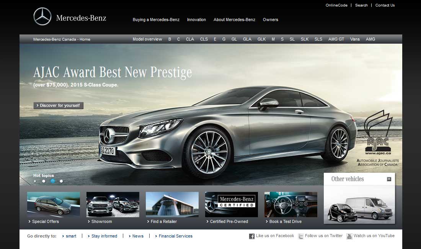Click the Twitter bird icon
This screenshot has width=421, height=249.
click(301, 236)
